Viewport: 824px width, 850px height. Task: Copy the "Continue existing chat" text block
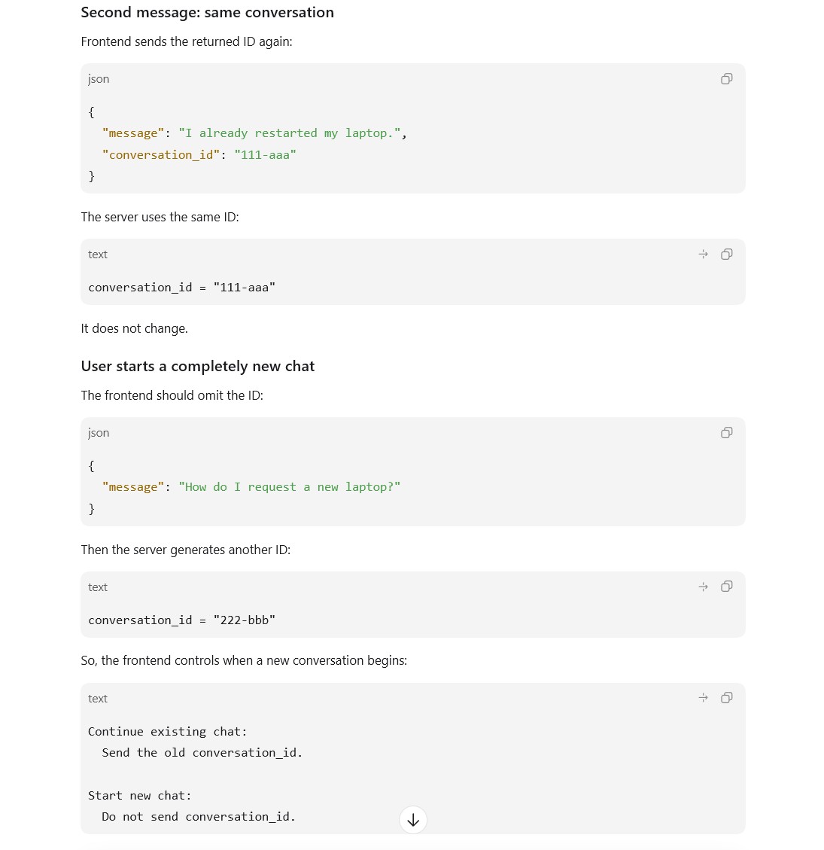726,698
